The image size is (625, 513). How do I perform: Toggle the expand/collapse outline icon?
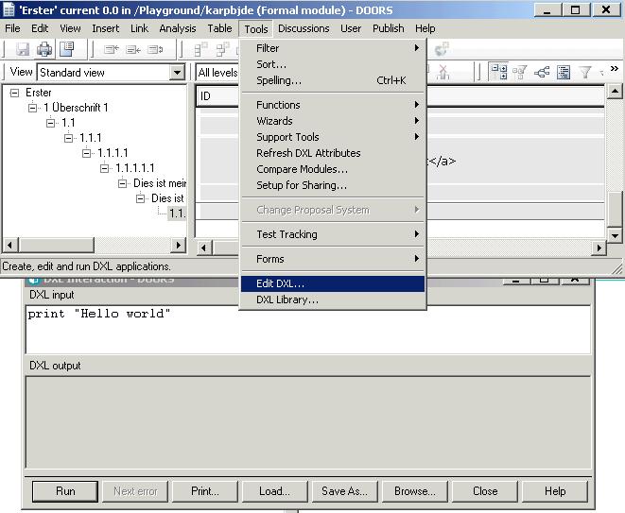(498, 72)
